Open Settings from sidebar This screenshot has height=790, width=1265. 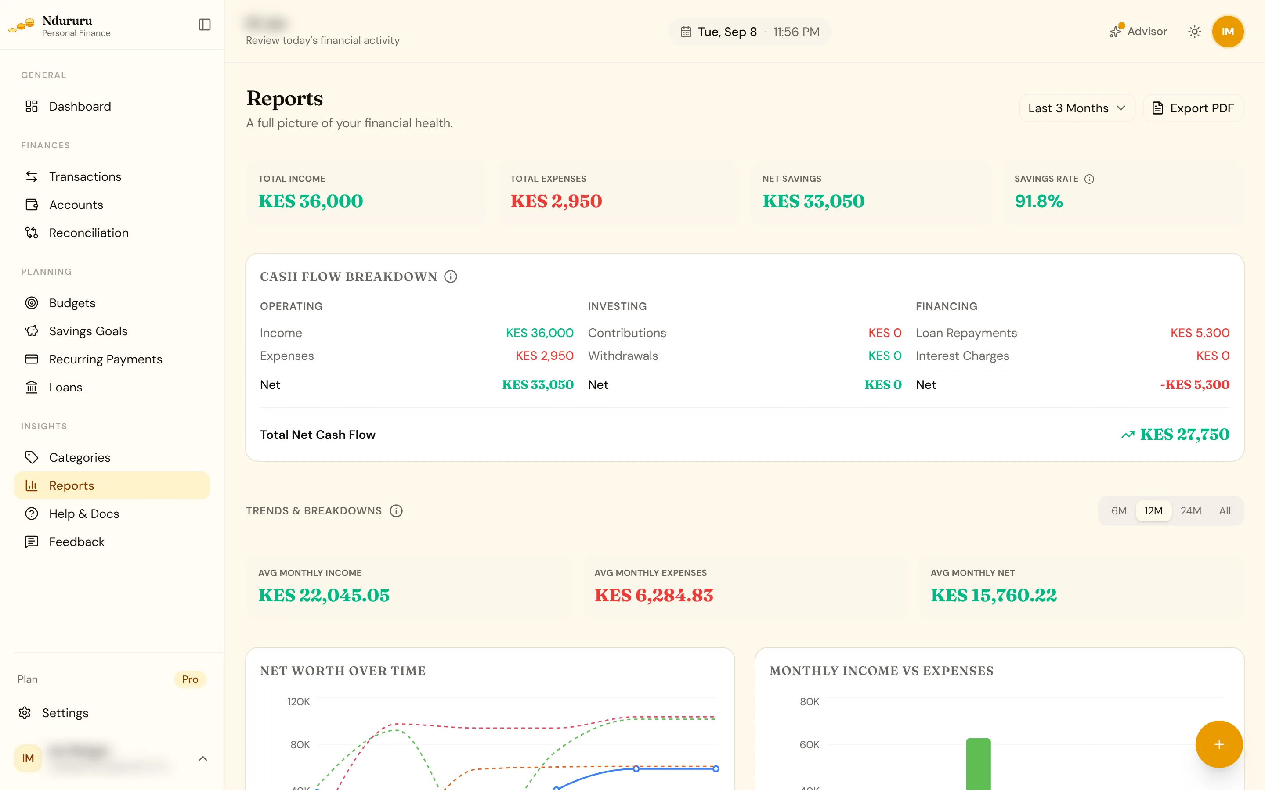(x=112, y=713)
